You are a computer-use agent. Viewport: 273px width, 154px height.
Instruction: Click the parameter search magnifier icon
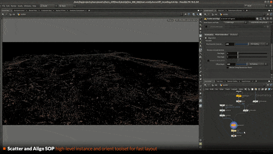[x=264, y=19]
